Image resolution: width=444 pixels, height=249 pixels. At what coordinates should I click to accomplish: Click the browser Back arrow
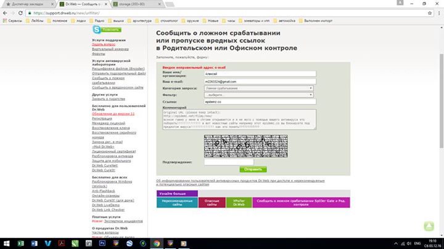5,13
